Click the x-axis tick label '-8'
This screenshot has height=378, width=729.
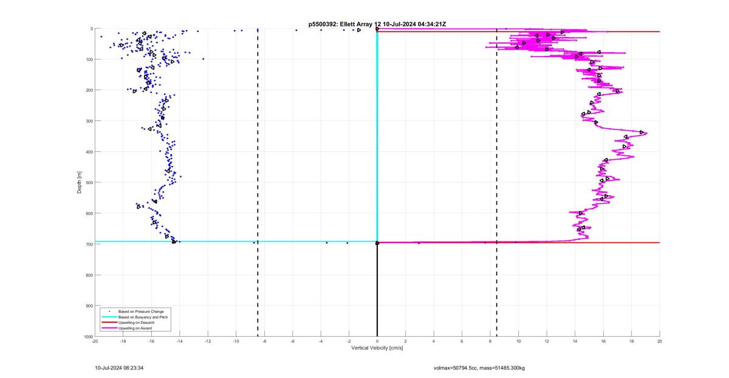[264, 341]
